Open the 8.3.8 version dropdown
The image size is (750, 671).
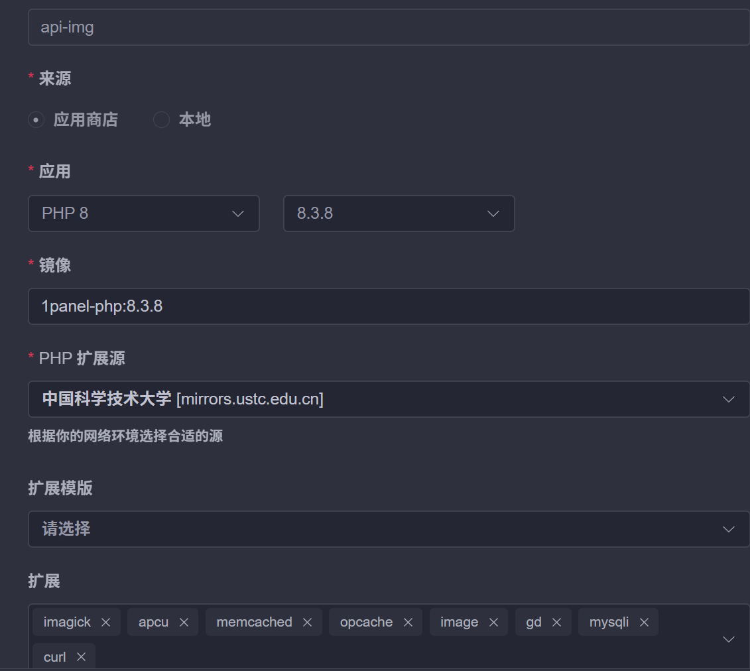click(x=399, y=213)
